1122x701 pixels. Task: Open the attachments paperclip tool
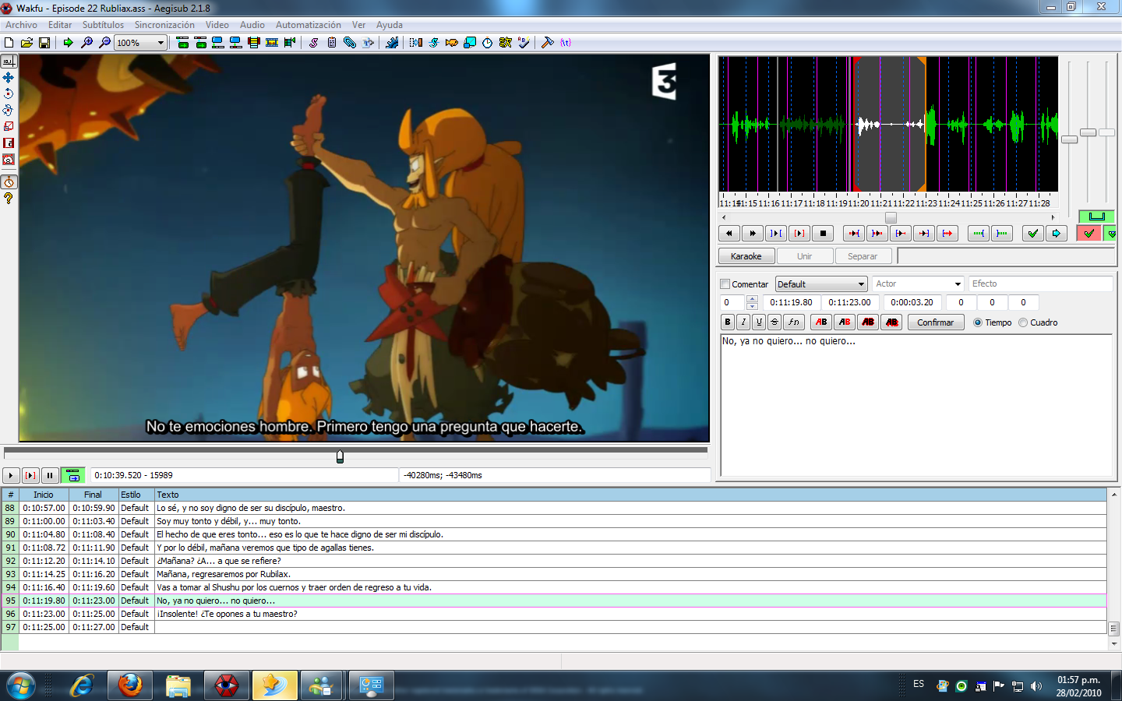point(350,43)
